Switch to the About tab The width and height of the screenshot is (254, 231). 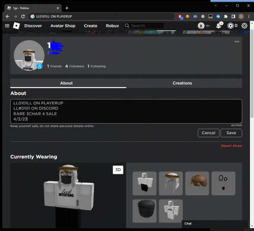68,83
